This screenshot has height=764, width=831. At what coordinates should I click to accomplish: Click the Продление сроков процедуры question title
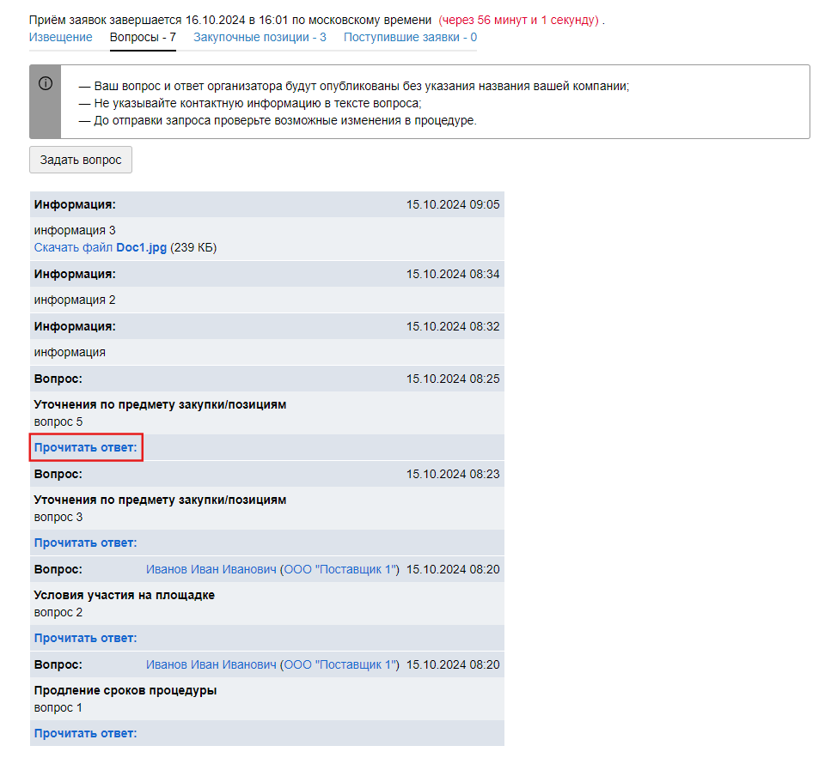[x=125, y=690]
